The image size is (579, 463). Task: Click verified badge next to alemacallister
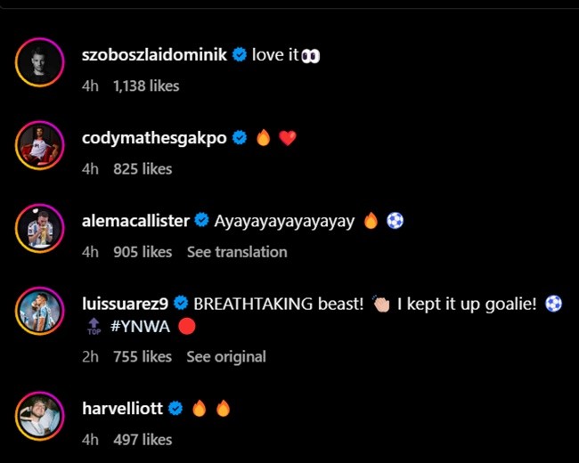coord(202,221)
